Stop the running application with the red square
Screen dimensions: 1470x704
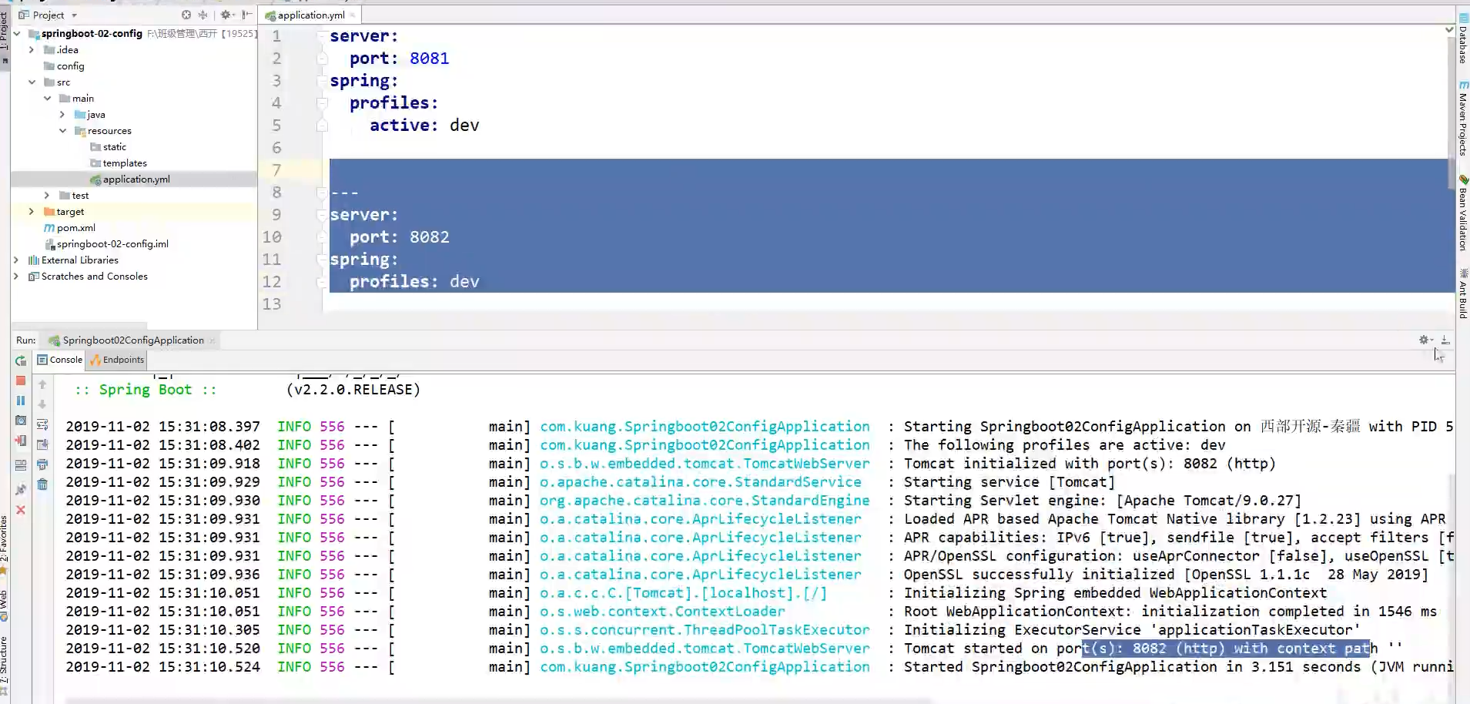(x=21, y=380)
